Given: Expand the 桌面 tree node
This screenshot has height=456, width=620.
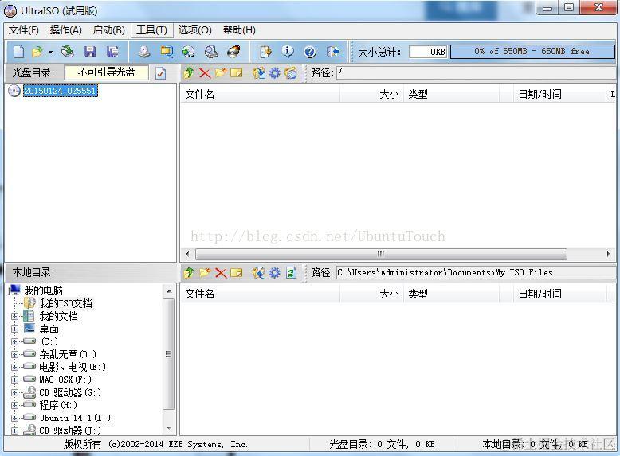Looking at the screenshot, I should click(14, 329).
